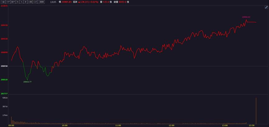Open the 大戶 view button
The width and height of the screenshot is (269, 127).
click(8, 2)
